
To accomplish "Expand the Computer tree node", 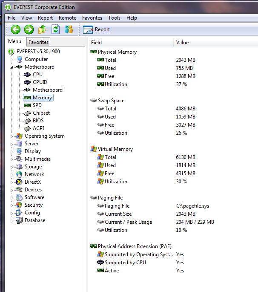I will click(x=12, y=60).
